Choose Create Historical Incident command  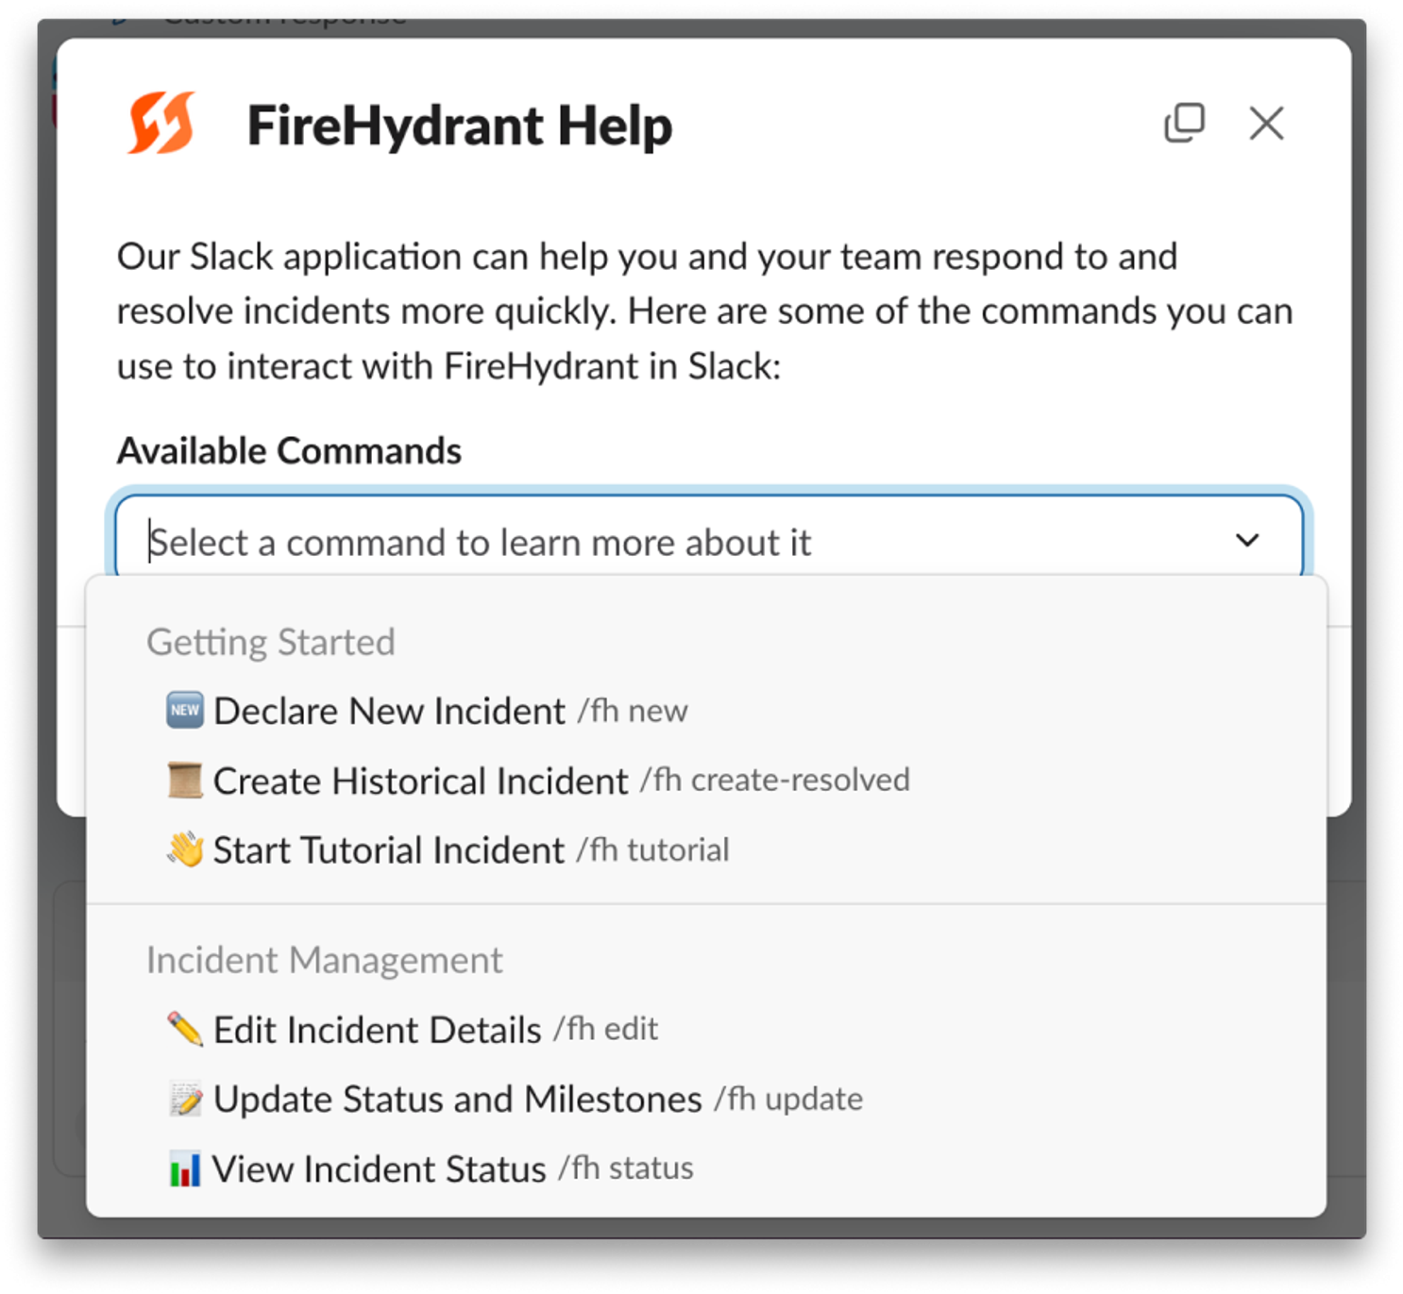[706, 781]
